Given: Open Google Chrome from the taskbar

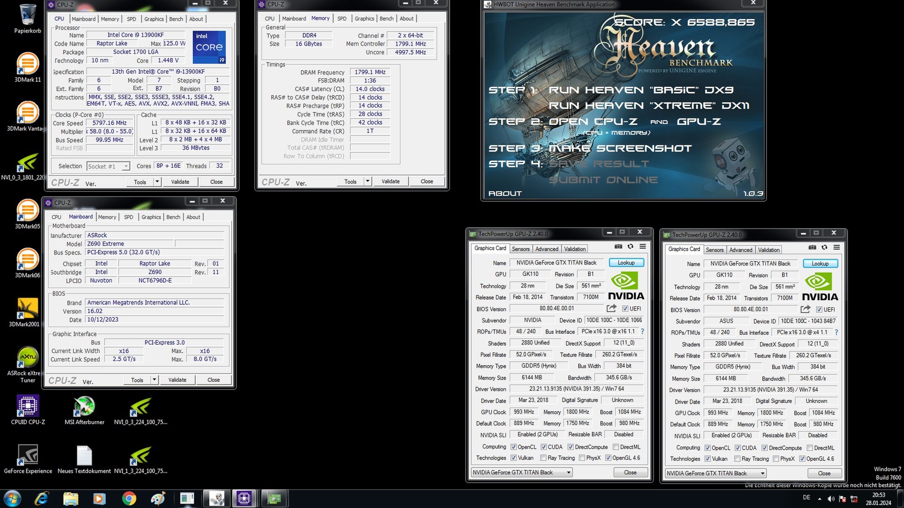Looking at the screenshot, I should coord(129,498).
